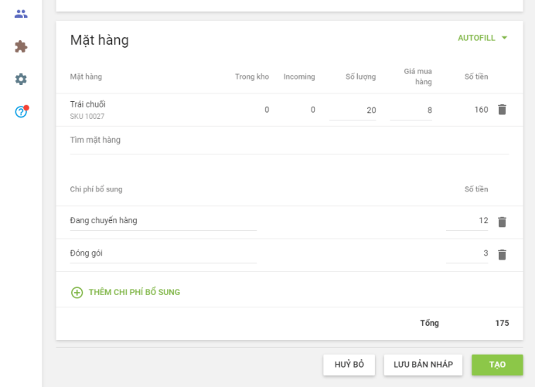The image size is (535, 387).
Task: Click the plus icon to add cost
Action: [x=77, y=293]
